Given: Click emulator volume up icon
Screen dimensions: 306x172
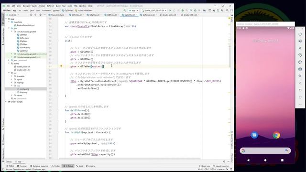Looking at the screenshot, I should pyautogui.click(x=300, y=41).
